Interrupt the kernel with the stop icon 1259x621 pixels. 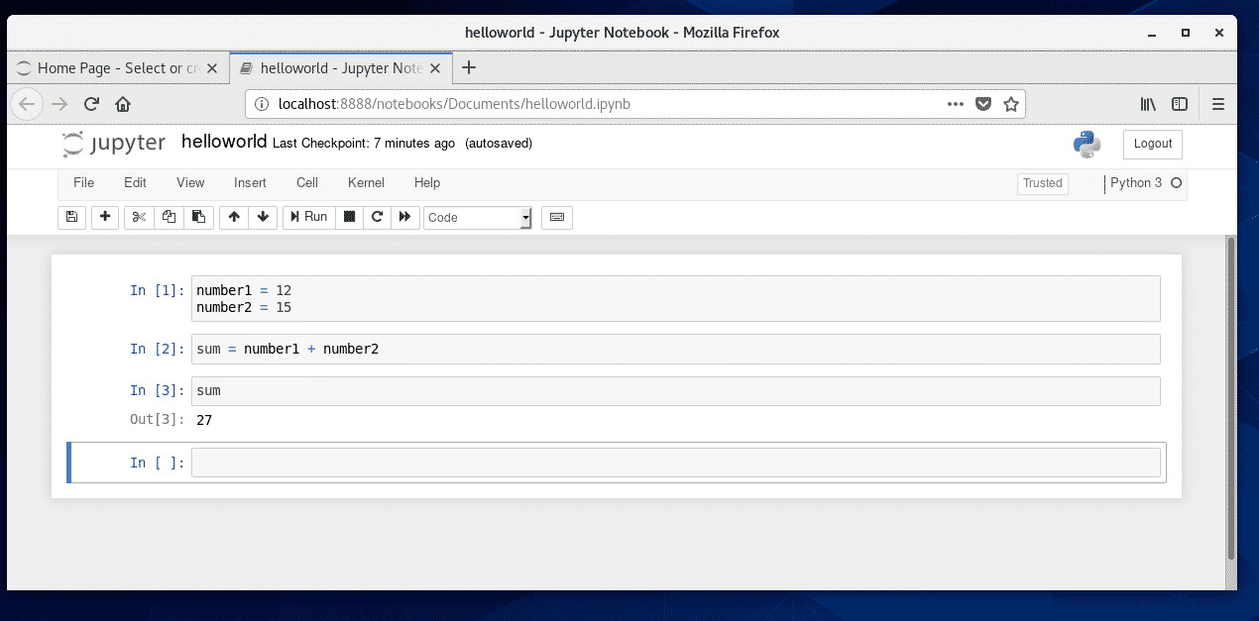(x=349, y=217)
